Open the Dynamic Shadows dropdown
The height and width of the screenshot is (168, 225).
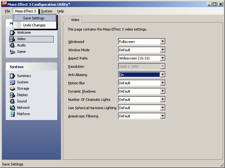point(142,91)
